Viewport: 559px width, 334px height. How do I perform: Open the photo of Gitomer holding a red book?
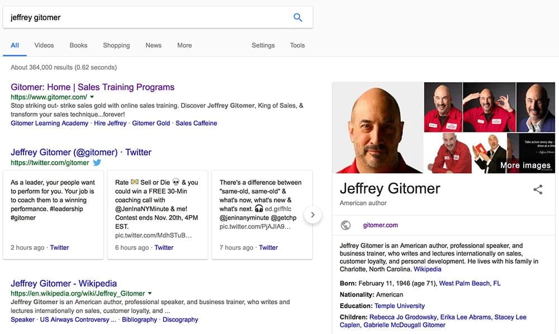[489, 153]
